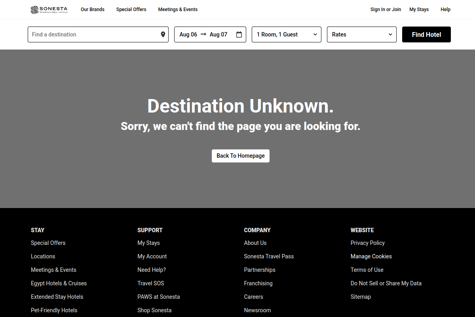475x317 pixels.
Task: Click the COMPANY footer heading
Action: [257, 230]
